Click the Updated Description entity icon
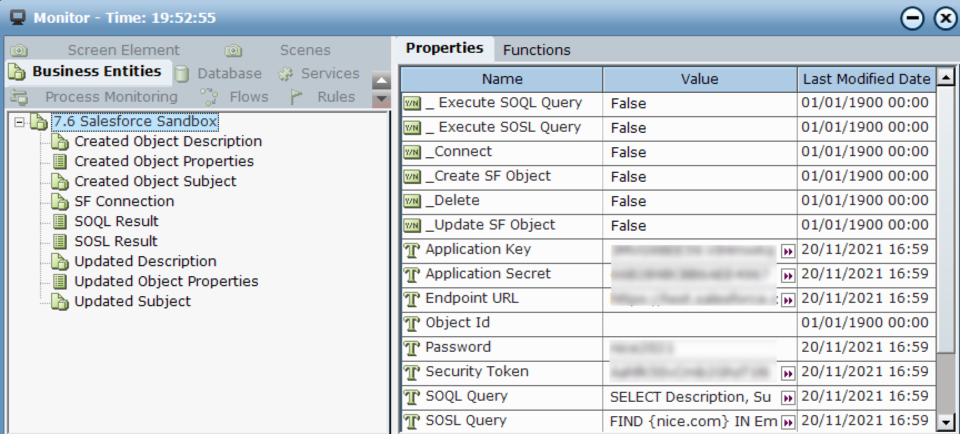The image size is (960, 434). (x=59, y=262)
